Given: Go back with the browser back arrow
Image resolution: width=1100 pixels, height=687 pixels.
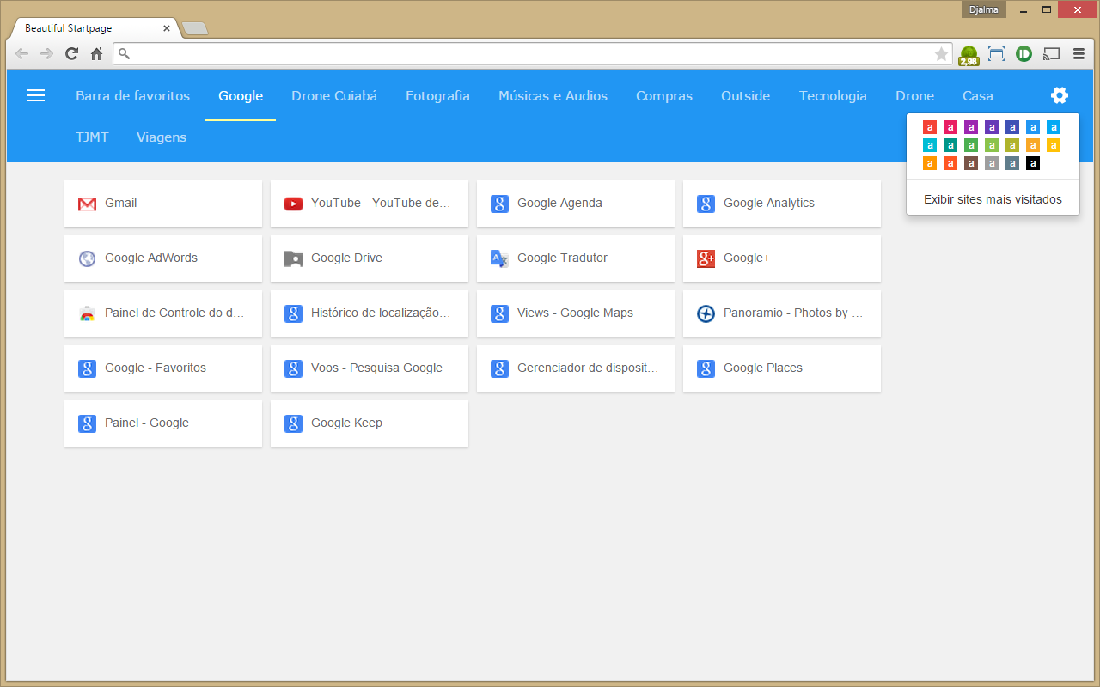Looking at the screenshot, I should [x=22, y=53].
